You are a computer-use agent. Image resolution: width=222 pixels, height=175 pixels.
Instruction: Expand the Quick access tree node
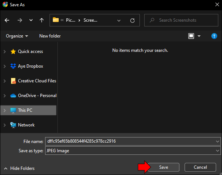point(5,51)
